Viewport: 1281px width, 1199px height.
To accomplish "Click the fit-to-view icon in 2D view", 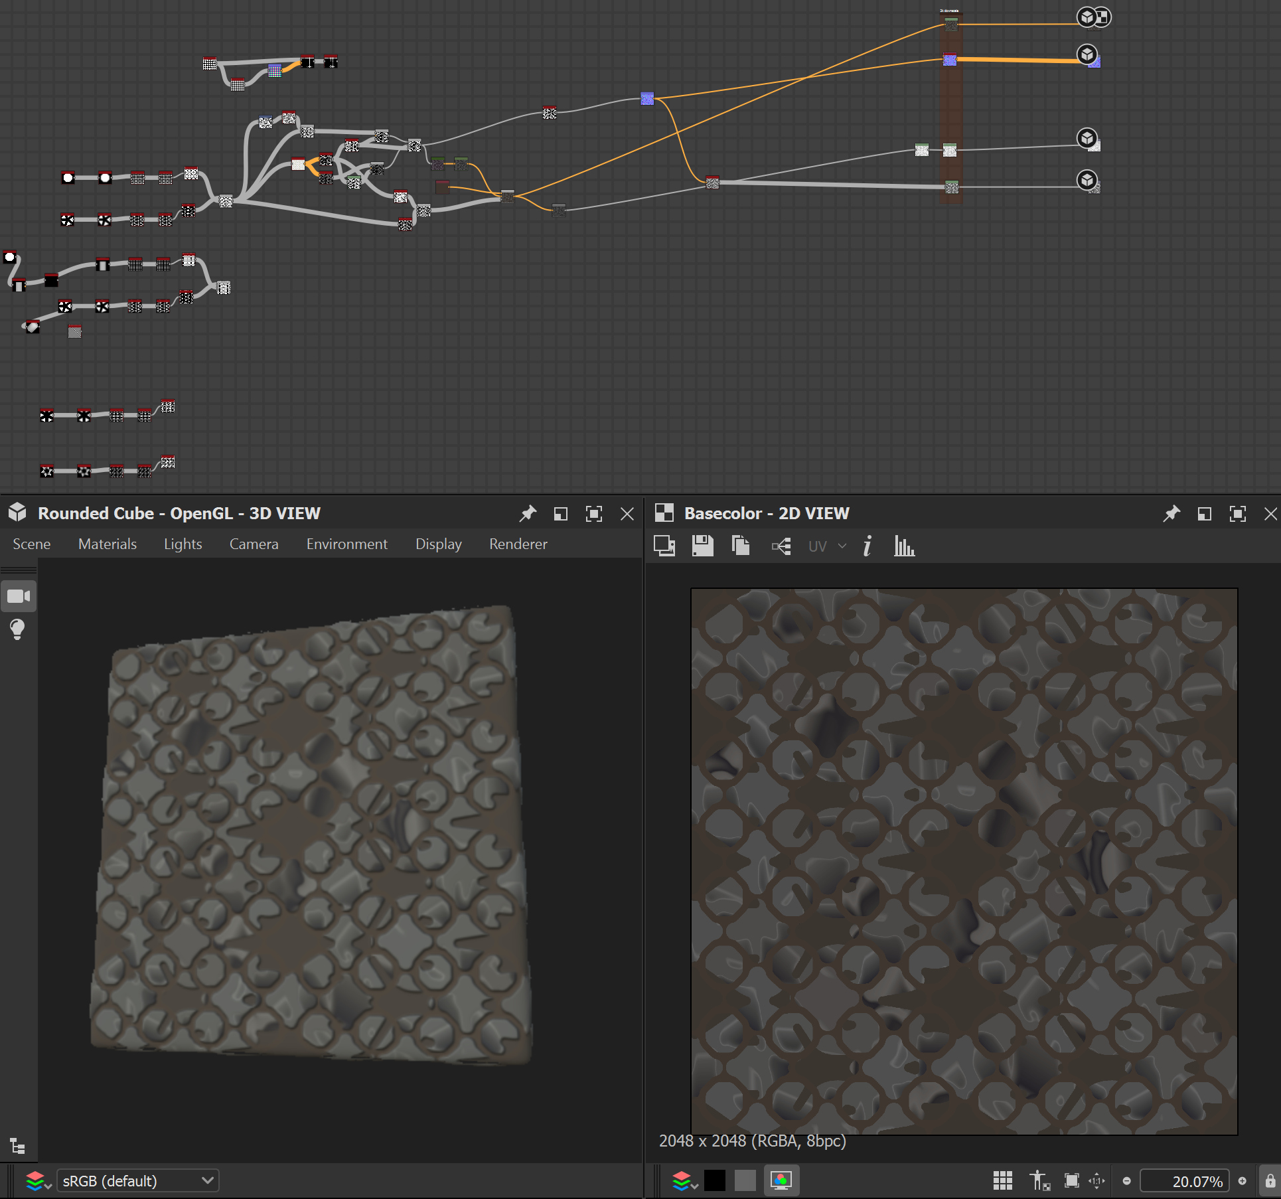I will pos(1071,1180).
